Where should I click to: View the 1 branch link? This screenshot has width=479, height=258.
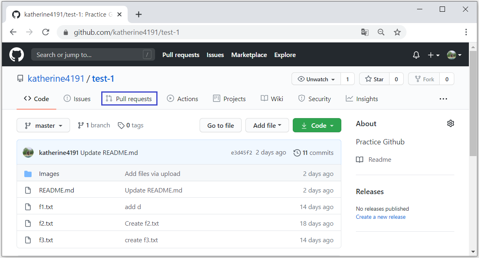click(94, 125)
